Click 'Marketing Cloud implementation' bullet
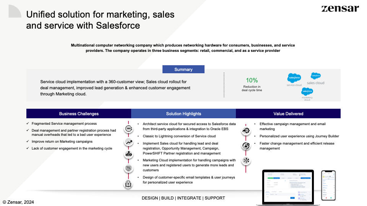 click(x=189, y=165)
